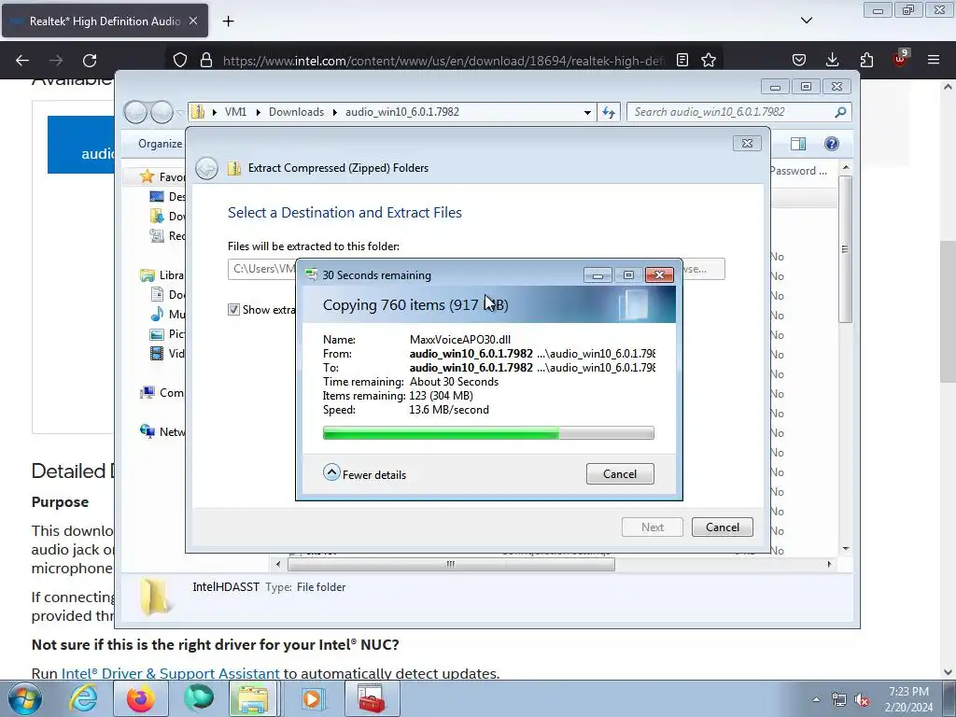Click the IntelHDASST folder thumbnail in details pane
Viewport: 956px width, 717px height.
[155, 597]
